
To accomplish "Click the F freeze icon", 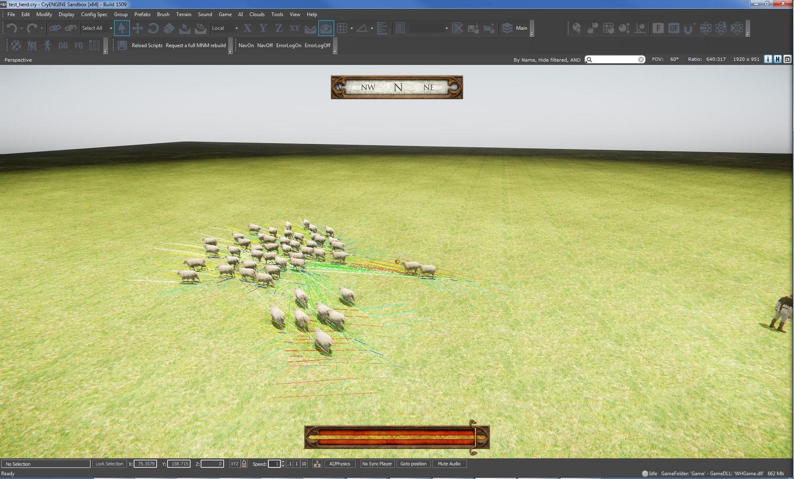I will 658,28.
